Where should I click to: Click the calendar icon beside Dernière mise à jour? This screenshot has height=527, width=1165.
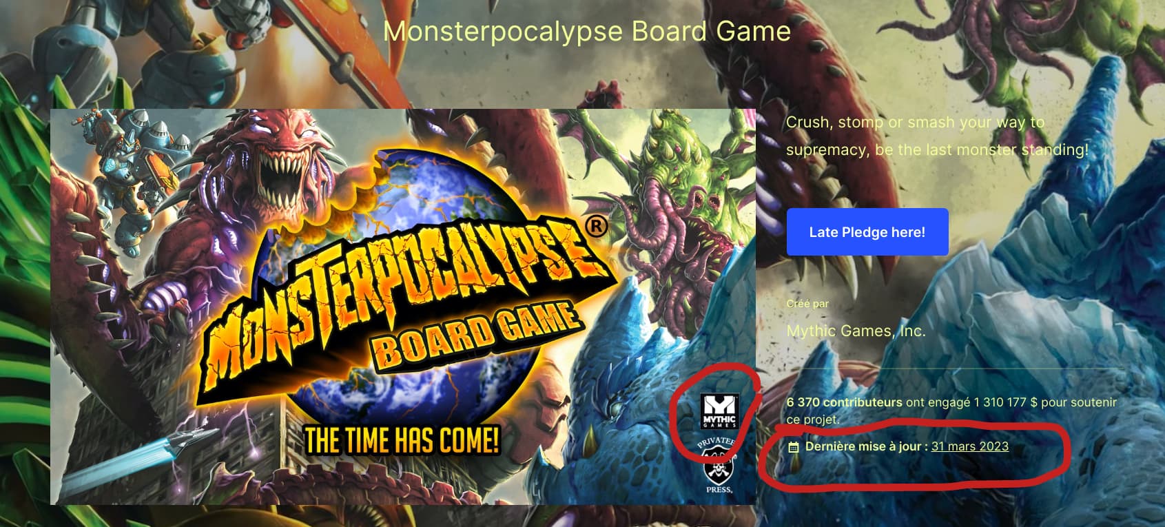click(794, 447)
